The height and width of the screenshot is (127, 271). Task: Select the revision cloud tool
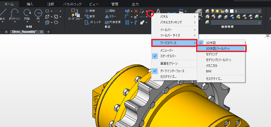56,22
